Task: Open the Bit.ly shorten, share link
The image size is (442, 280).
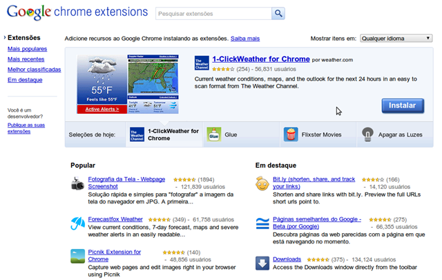Action: point(314,183)
